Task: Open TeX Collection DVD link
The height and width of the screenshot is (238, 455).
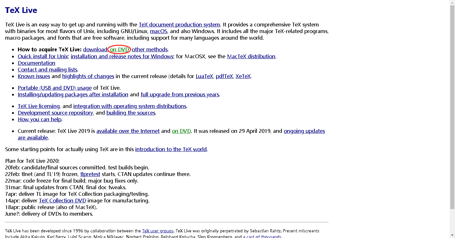Action: [63, 201]
